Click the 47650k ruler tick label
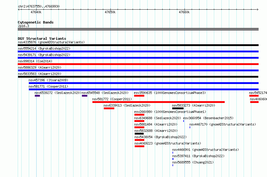 click(x=110, y=12)
